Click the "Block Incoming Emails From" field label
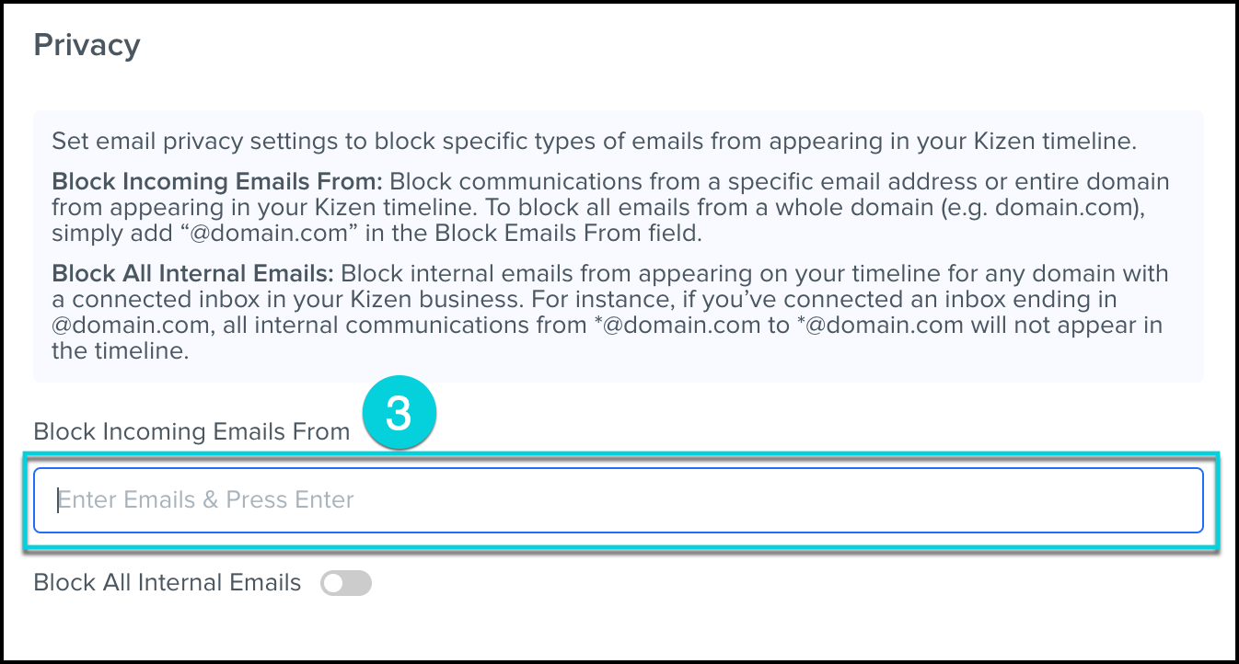The width and height of the screenshot is (1239, 664). [x=191, y=431]
